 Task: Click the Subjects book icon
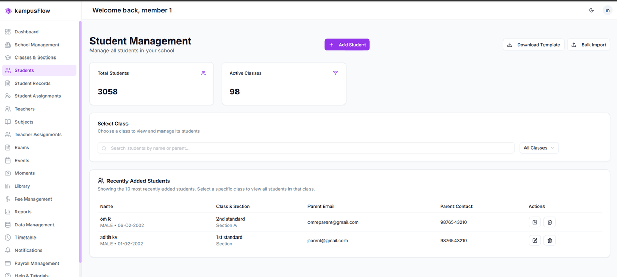click(8, 122)
